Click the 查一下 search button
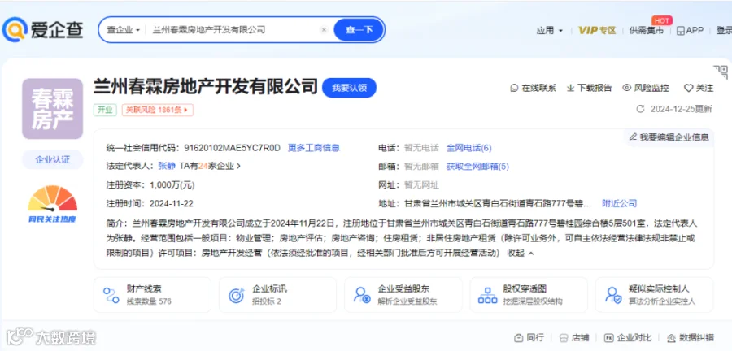This screenshot has height=351, width=732. 359,30
